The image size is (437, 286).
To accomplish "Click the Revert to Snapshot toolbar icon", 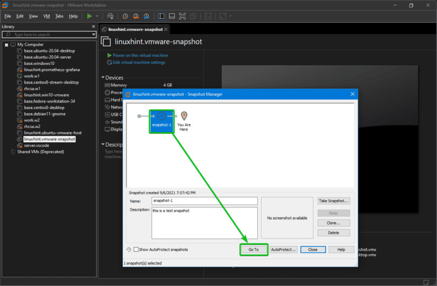I will click(x=136, y=16).
